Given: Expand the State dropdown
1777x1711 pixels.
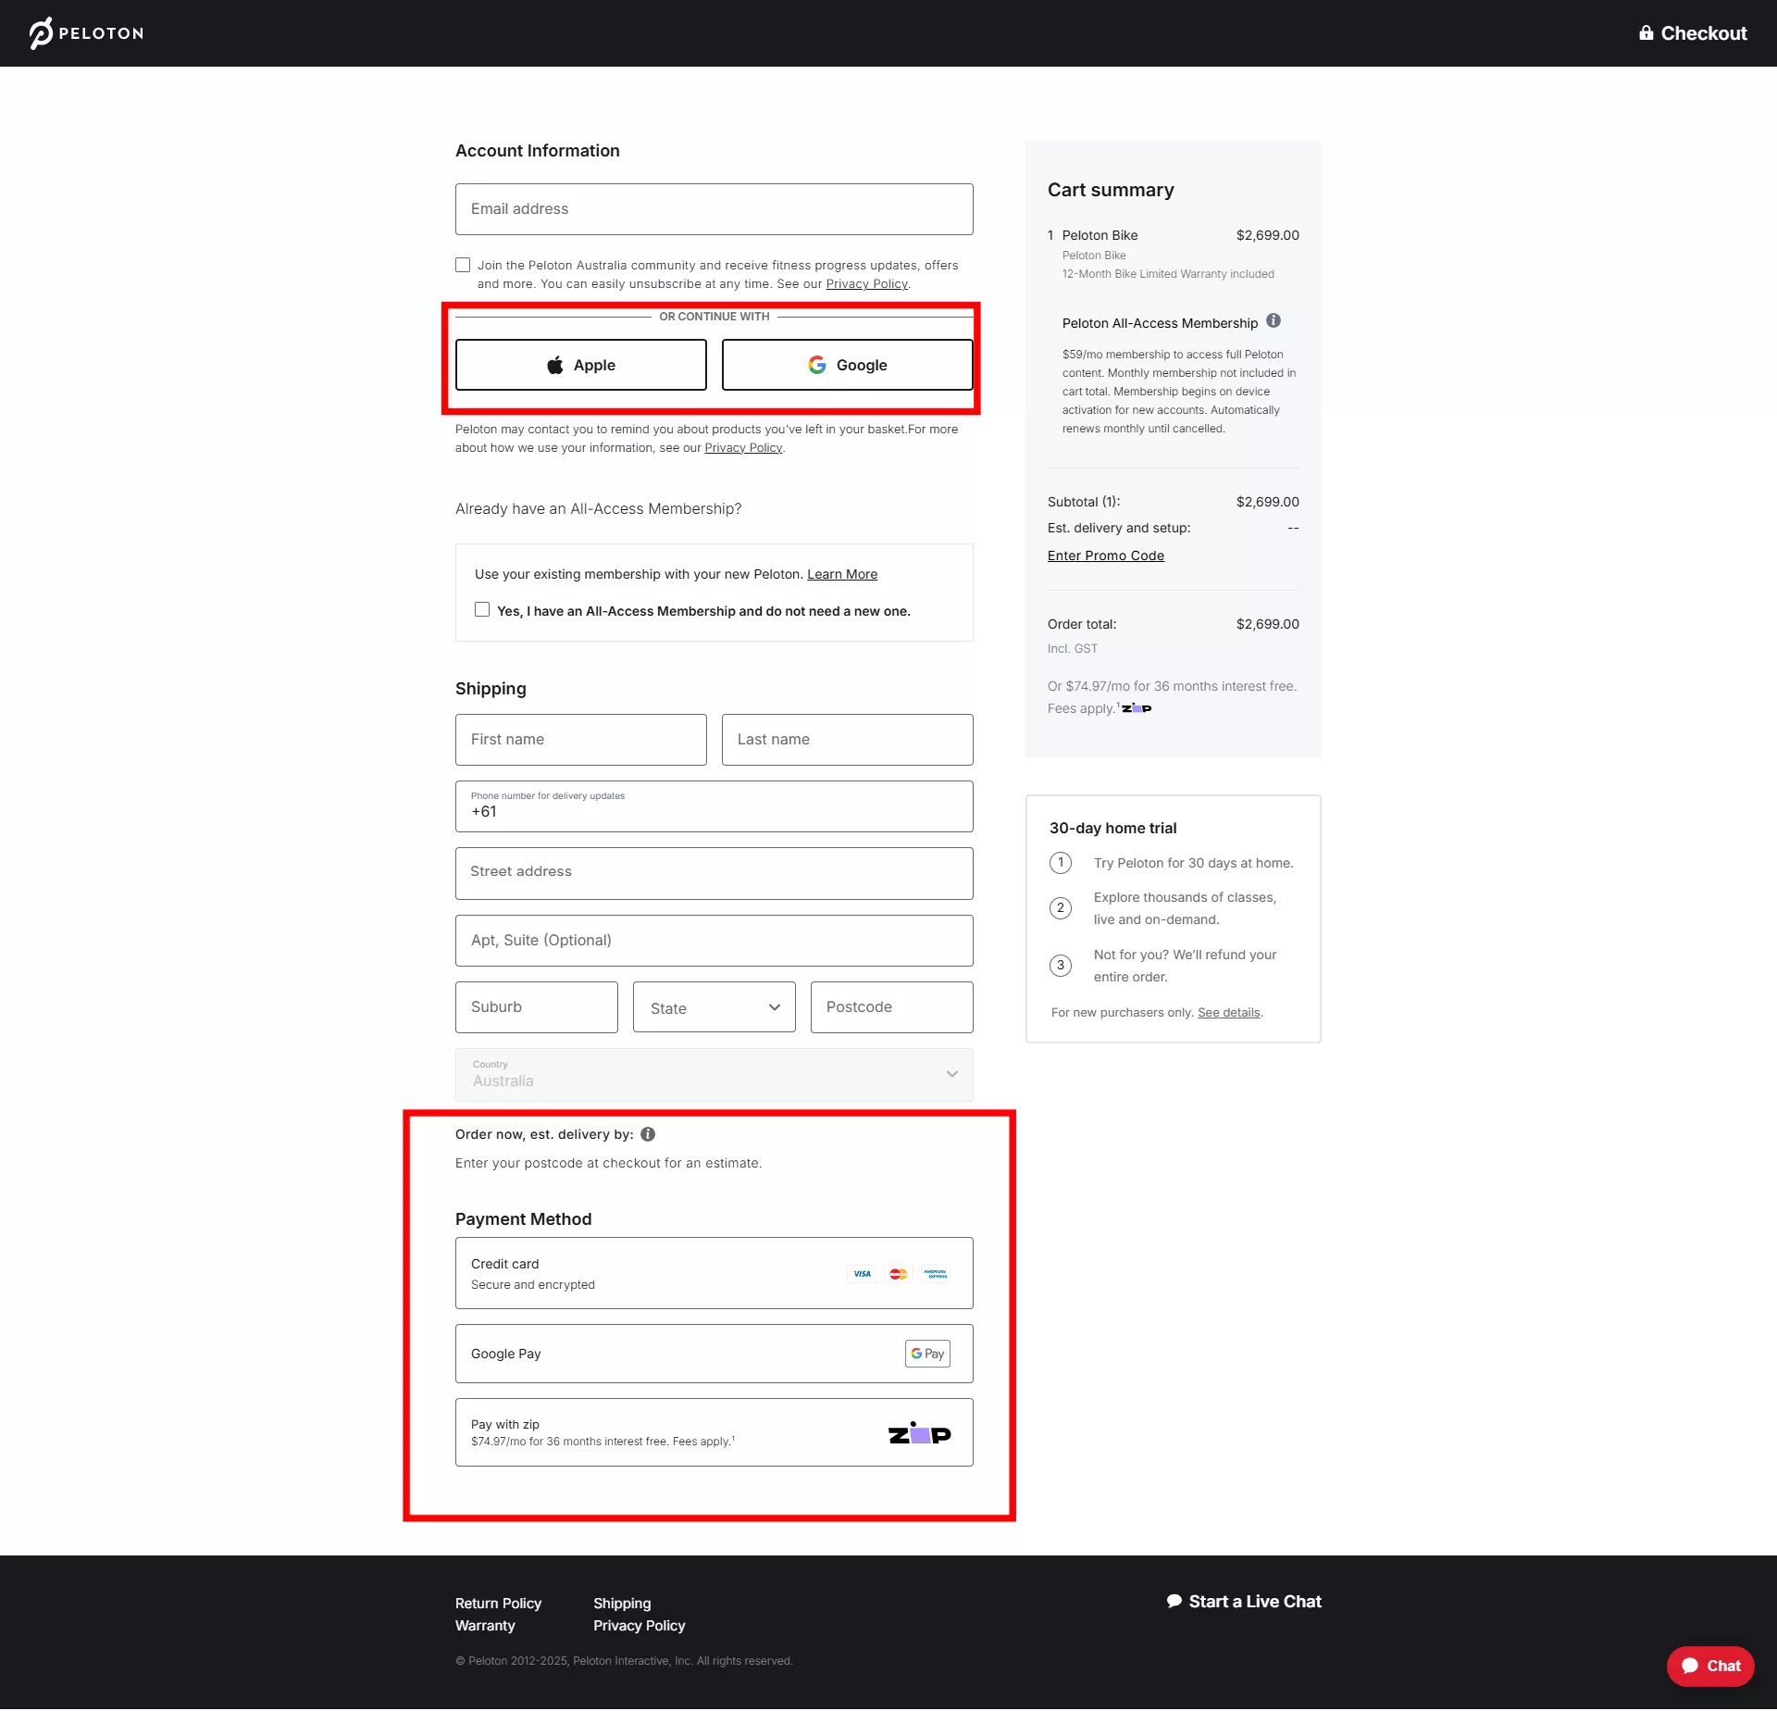Looking at the screenshot, I should pyautogui.click(x=714, y=1007).
